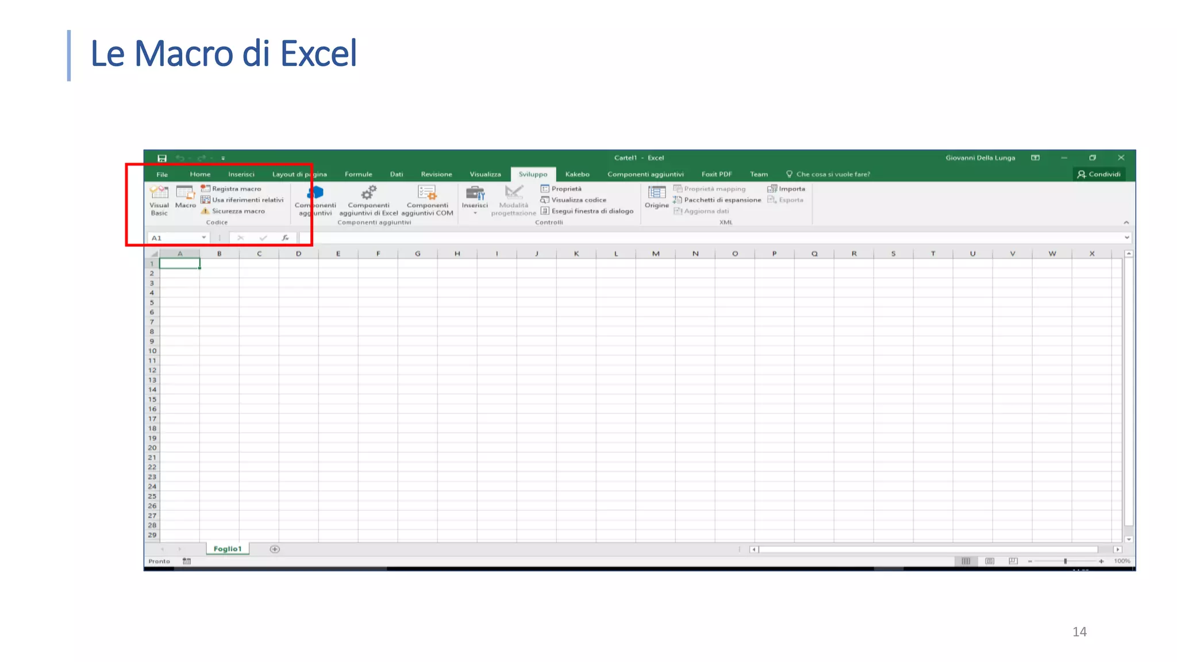The width and height of the screenshot is (1177, 662).
Task: Click the ribbon display options icon
Action: 1035,157
